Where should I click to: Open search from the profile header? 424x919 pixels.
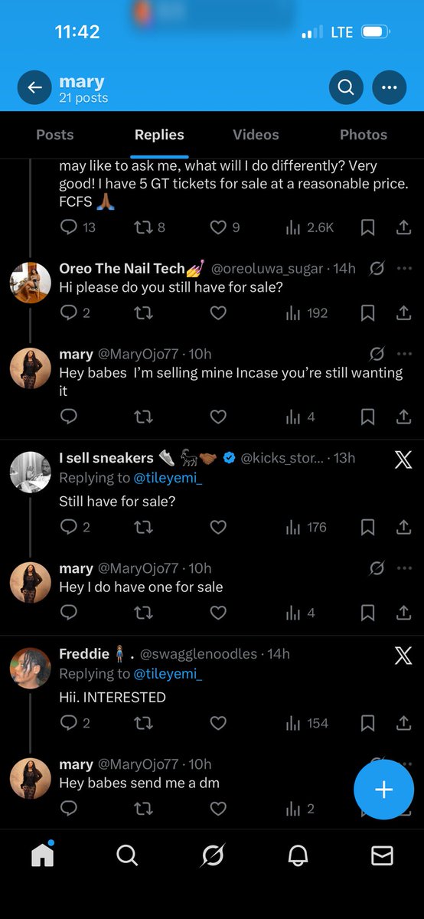[x=346, y=87]
